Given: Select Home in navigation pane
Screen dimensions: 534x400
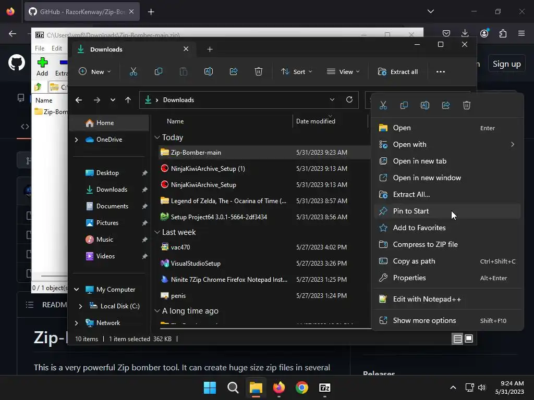Looking at the screenshot, I should [x=109, y=123].
